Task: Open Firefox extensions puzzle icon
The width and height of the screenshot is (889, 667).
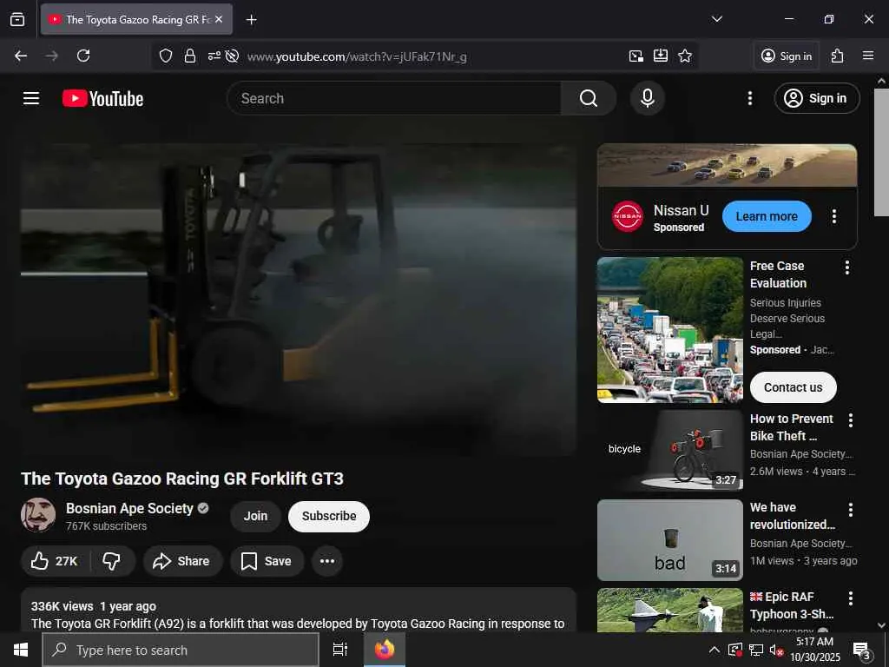Action: pyautogui.click(x=837, y=56)
